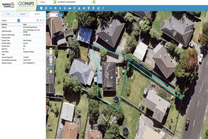Image resolution: width=208 pixels, height=139 pixels.
Task: Close the results panel with the X
Action: (43, 20)
